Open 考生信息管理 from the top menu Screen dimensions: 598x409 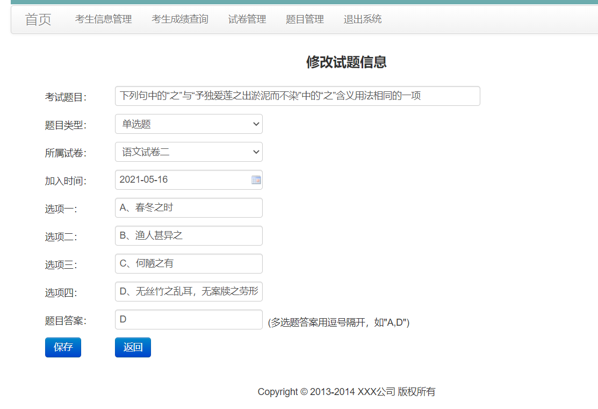[103, 19]
